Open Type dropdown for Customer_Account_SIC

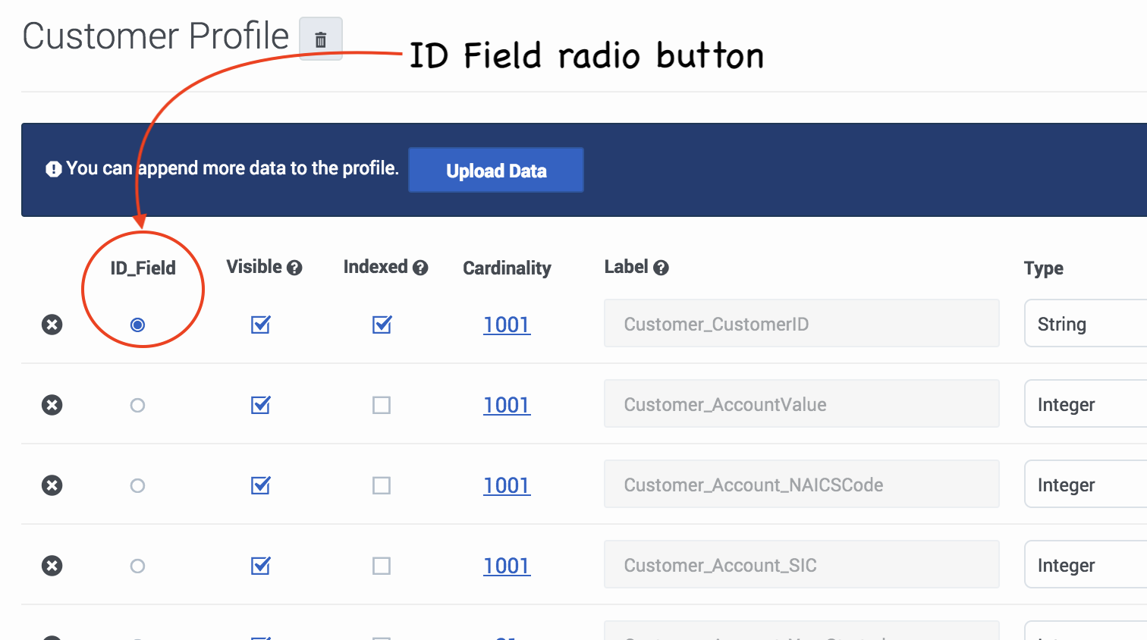pyautogui.click(x=1086, y=565)
